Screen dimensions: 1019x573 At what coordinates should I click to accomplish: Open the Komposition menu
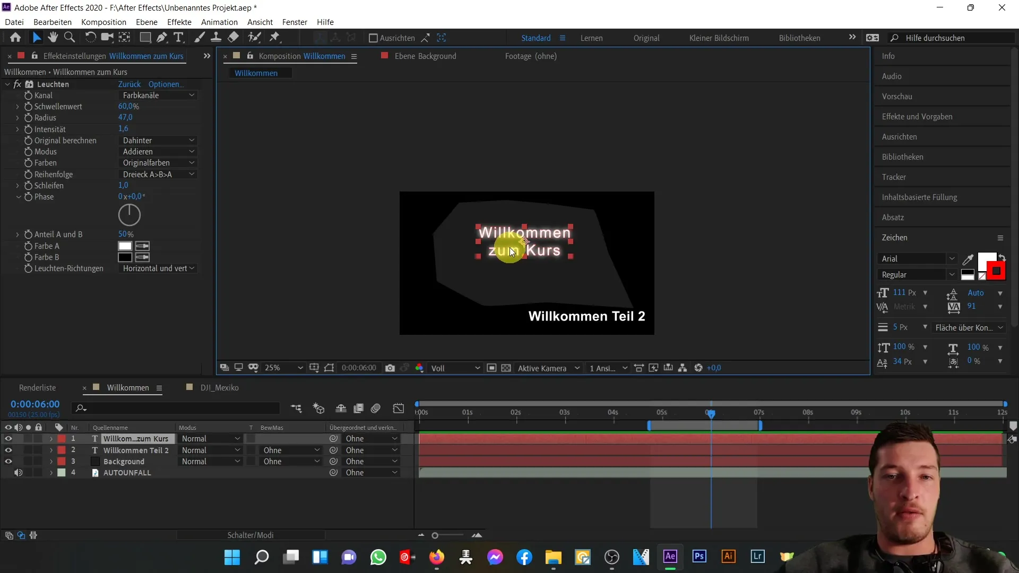[x=103, y=22]
